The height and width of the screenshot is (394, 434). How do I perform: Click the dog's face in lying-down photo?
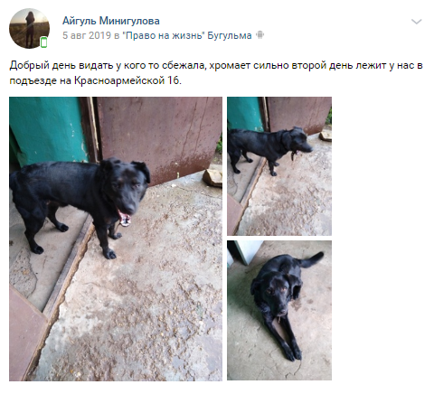click(x=278, y=296)
